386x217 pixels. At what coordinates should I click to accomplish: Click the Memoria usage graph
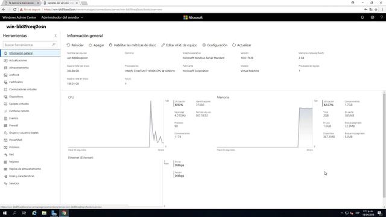click(265, 124)
